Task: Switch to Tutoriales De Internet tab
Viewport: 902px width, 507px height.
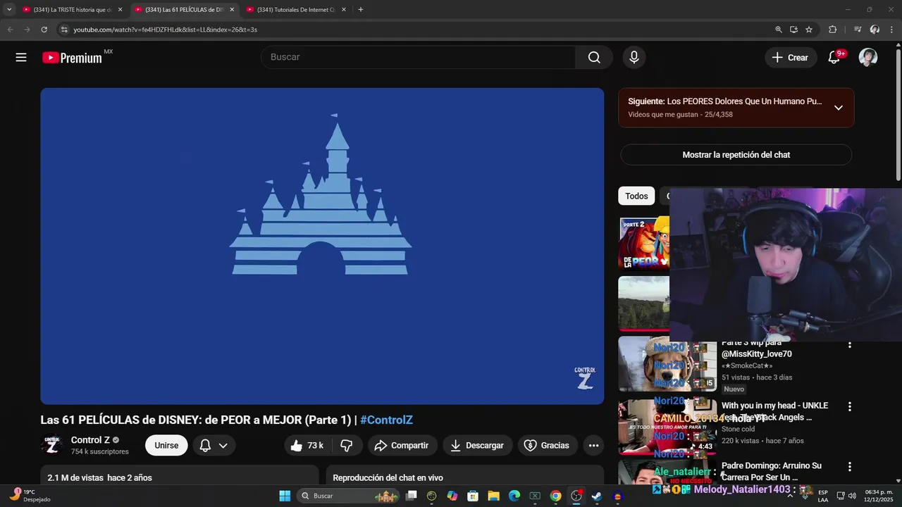Action: [296, 10]
